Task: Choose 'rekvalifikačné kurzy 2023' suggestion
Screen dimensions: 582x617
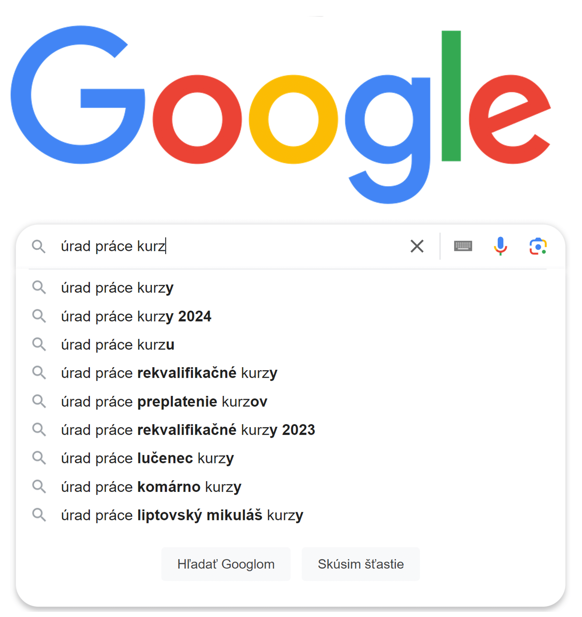Action: click(290, 430)
